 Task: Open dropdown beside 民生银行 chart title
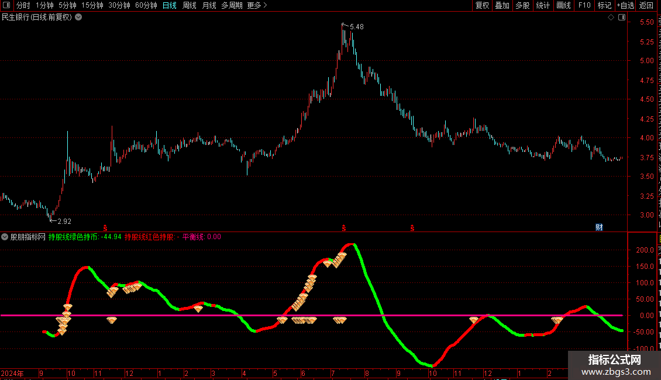(78, 18)
